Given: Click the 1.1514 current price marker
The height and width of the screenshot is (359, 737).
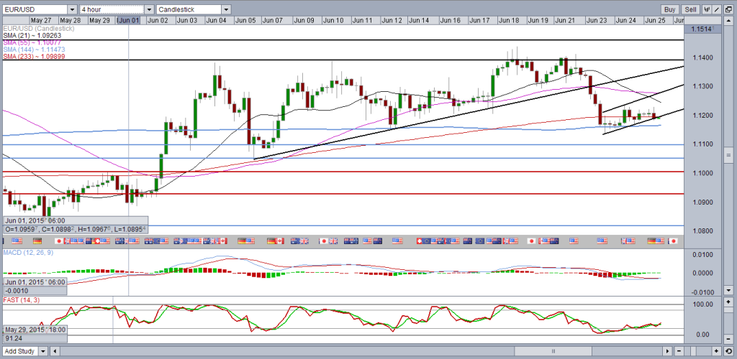Looking at the screenshot, I should click(x=702, y=29).
